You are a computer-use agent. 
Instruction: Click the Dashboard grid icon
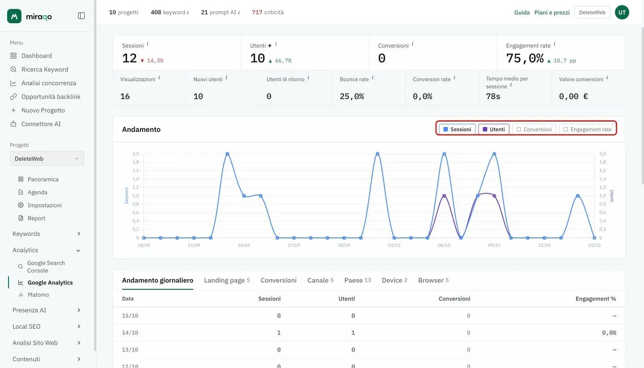coord(13,56)
